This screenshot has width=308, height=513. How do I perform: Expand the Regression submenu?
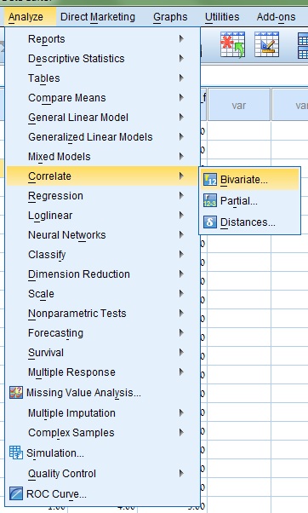point(103,196)
